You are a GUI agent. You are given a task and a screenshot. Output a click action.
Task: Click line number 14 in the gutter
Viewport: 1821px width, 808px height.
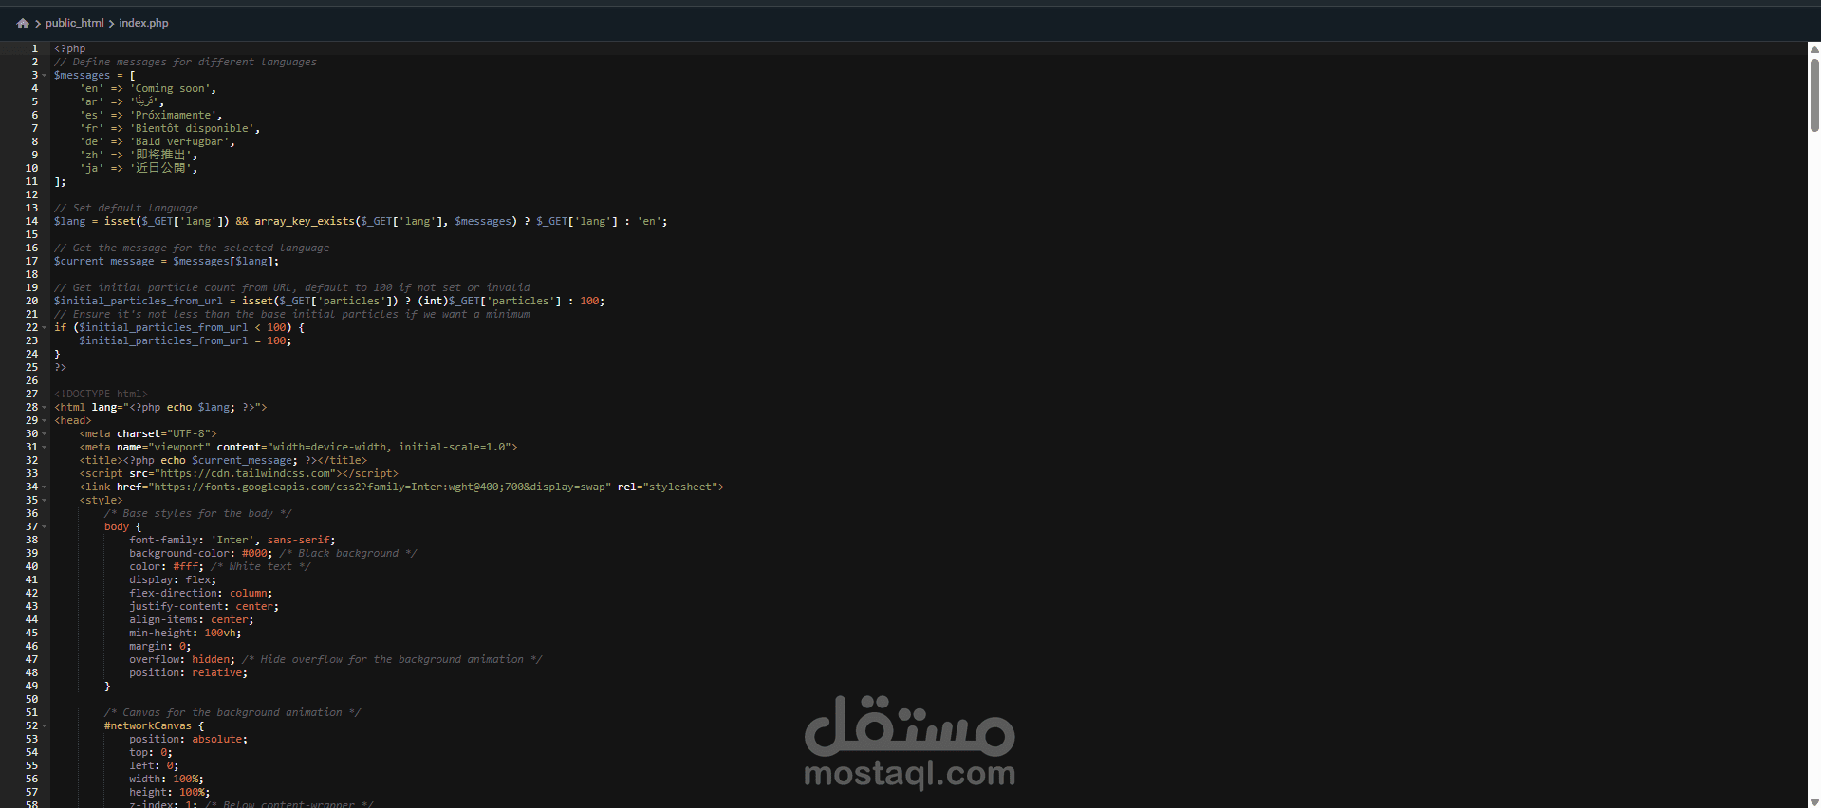pyautogui.click(x=32, y=221)
